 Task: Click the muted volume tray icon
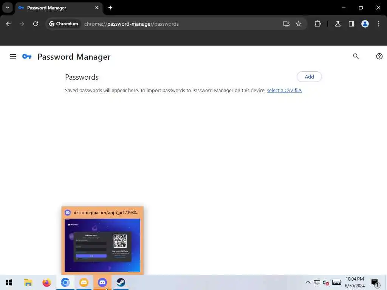click(x=326, y=282)
